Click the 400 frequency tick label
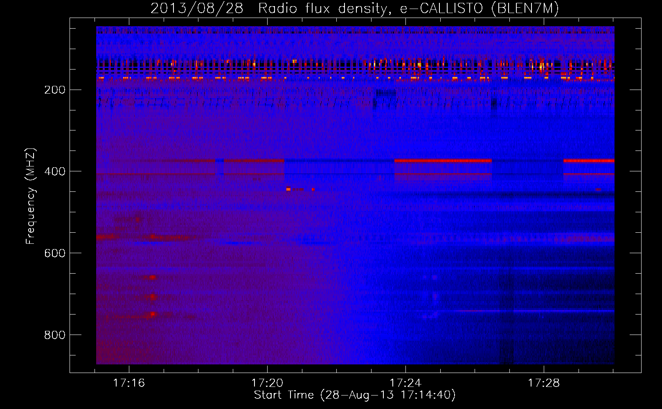Viewport: 662px width, 409px height. click(x=55, y=171)
